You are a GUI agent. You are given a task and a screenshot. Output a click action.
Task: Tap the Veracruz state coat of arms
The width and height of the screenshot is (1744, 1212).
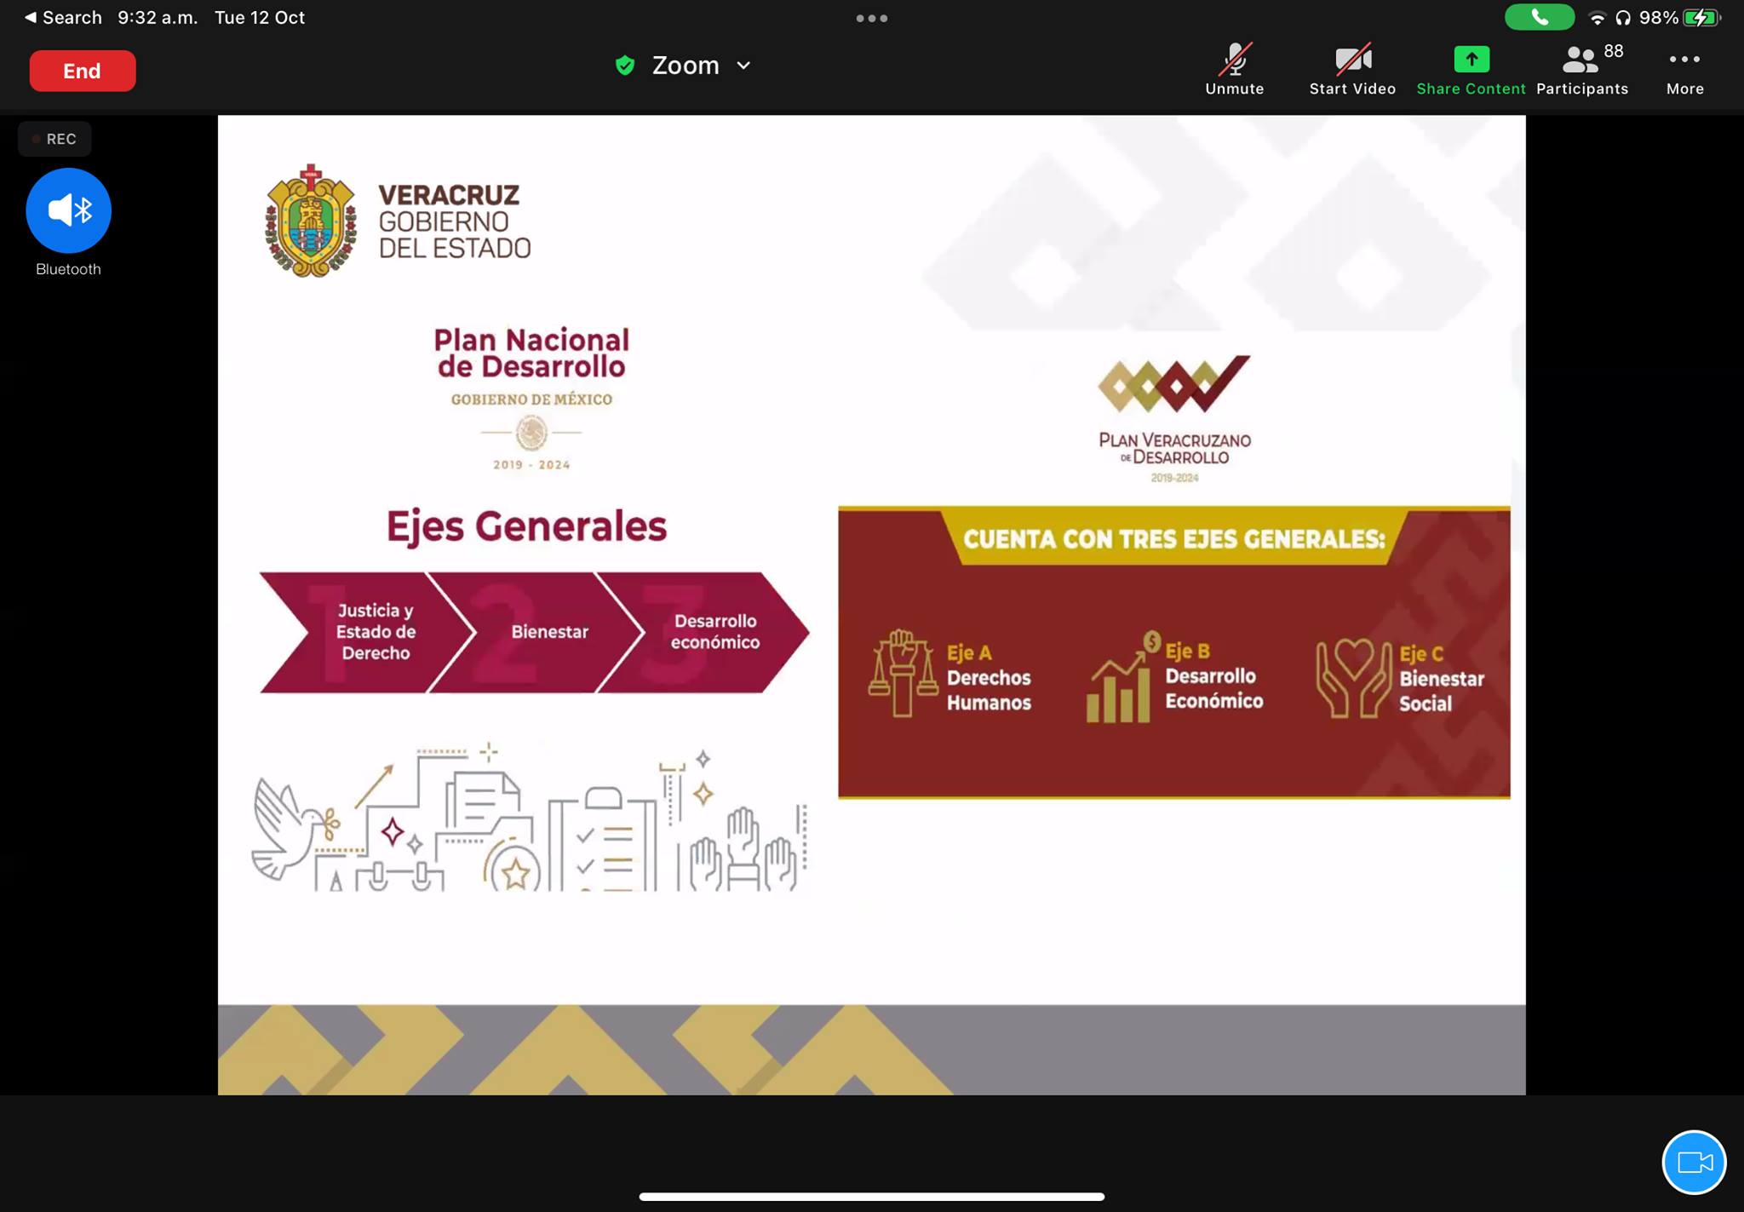click(x=310, y=221)
